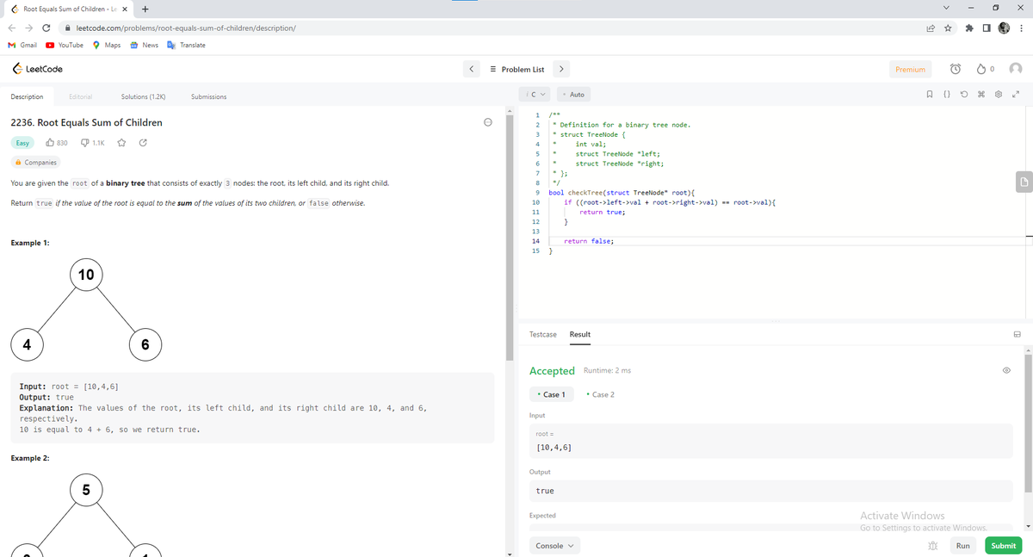Switch to the Testcase tab

coord(542,334)
